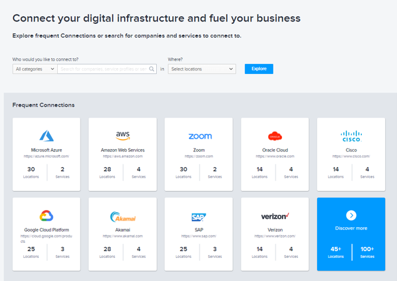This screenshot has height=281, width=397.
Task: Open the Select locations dropdown
Action: [x=202, y=69]
